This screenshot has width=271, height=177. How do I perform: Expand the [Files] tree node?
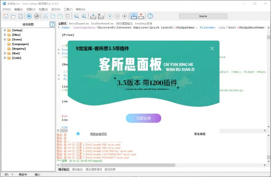pyautogui.click(x=5, y=35)
